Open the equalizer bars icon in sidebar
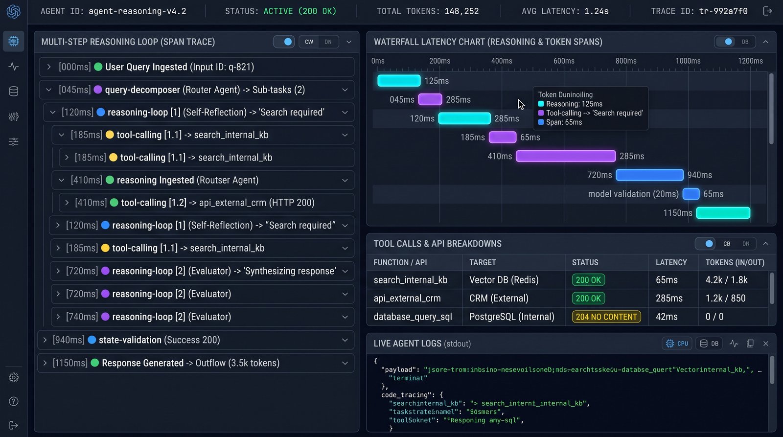The width and height of the screenshot is (783, 437). 14,116
